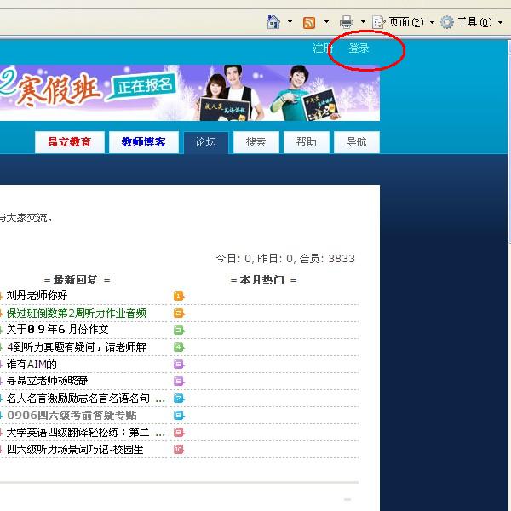Viewport: 511px width, 511px height.
Task: Click the Home icon in browser toolbar
Action: [x=273, y=22]
